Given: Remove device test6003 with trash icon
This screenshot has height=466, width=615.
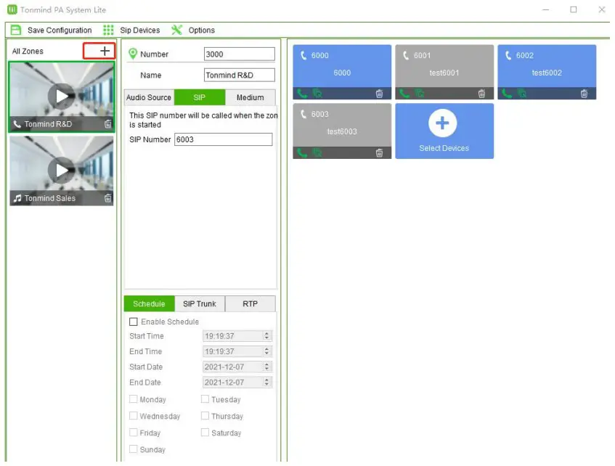Looking at the screenshot, I should [x=379, y=153].
